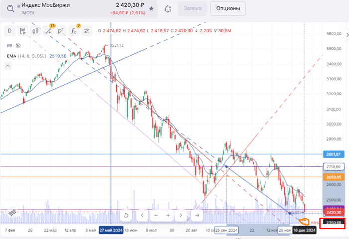Open the drawing tools icon with badge 13

[x=48, y=31]
